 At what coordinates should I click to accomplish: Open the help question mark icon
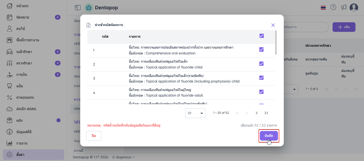(333, 7)
